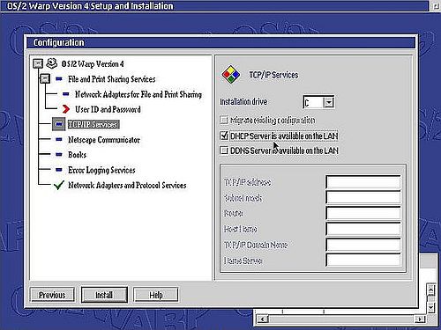Click the TCP/IP Domain Name input field
441x330 pixels.
point(363,245)
